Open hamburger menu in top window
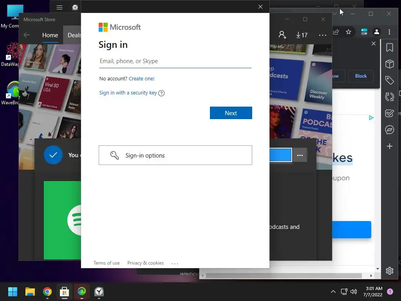Screen dimensions: 401x301 [x=60, y=7]
